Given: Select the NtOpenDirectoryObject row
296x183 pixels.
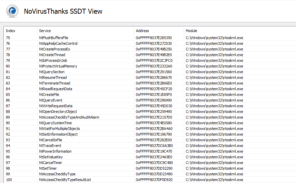Looking at the screenshot, I should point(58,112).
